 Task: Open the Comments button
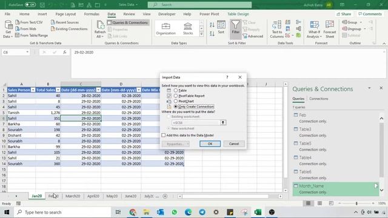tap(370, 14)
